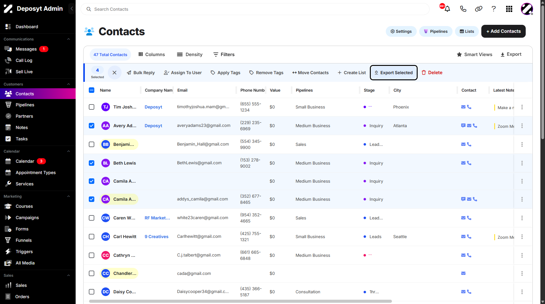Focus the Search Contacts field
This screenshot has height=304, width=545.
(255, 9)
